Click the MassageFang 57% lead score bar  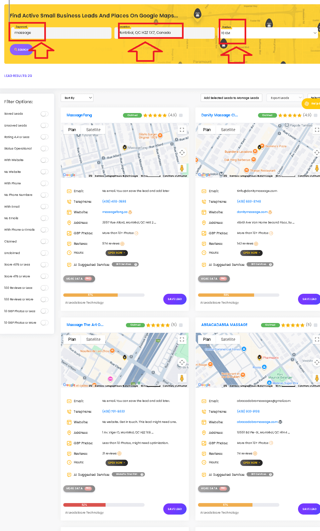pos(104,295)
